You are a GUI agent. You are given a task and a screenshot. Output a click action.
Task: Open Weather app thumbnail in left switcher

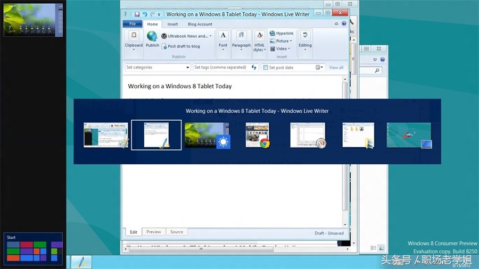pos(33,20)
